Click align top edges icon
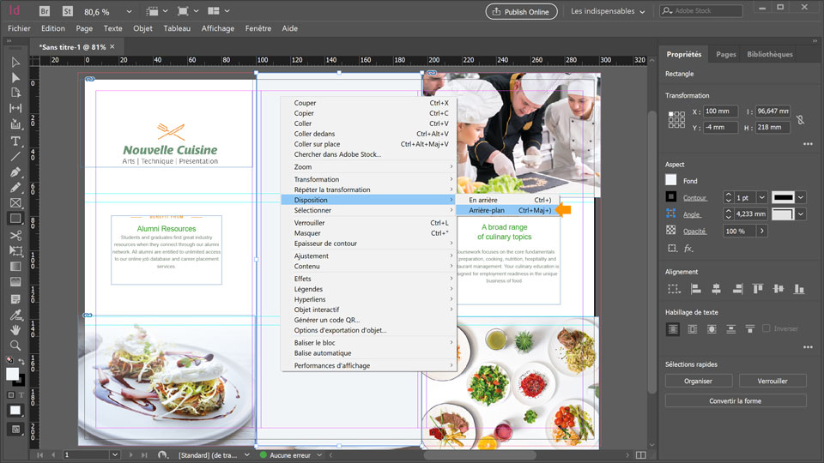 pyautogui.click(x=758, y=289)
